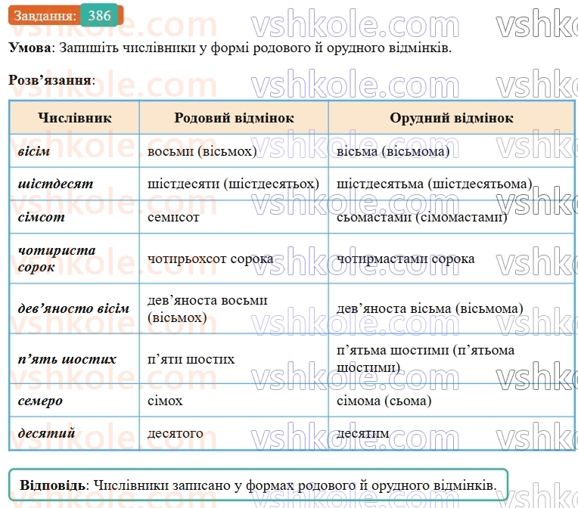Click the cell 'вісьма (вісьмома)' in the вісім row
Image resolution: width=578 pixels, height=508 pixels.
(x=451, y=151)
